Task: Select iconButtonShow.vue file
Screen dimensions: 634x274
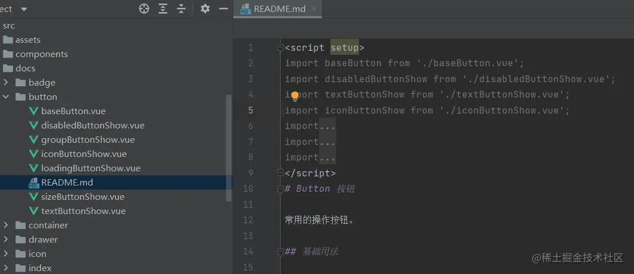Action: click(83, 154)
